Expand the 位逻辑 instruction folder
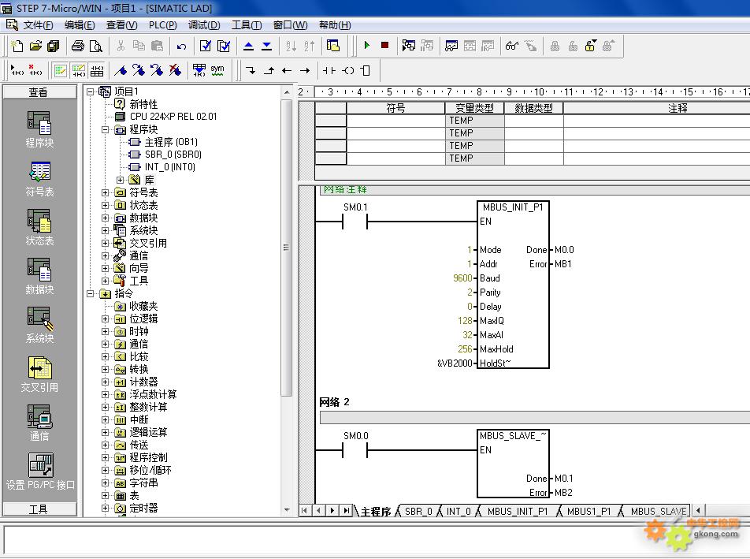This screenshot has width=750, height=559. click(x=105, y=319)
